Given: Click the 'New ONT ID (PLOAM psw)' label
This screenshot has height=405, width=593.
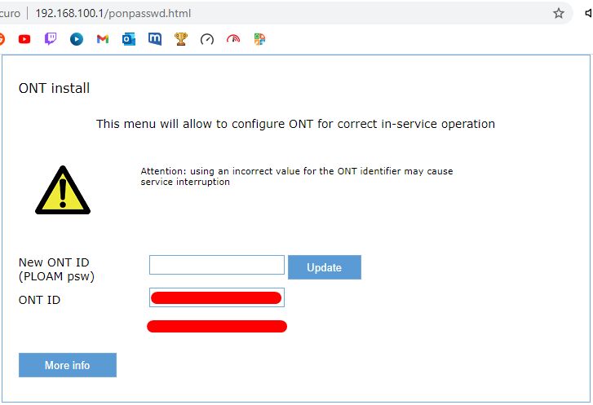Looking at the screenshot, I should point(56,270).
